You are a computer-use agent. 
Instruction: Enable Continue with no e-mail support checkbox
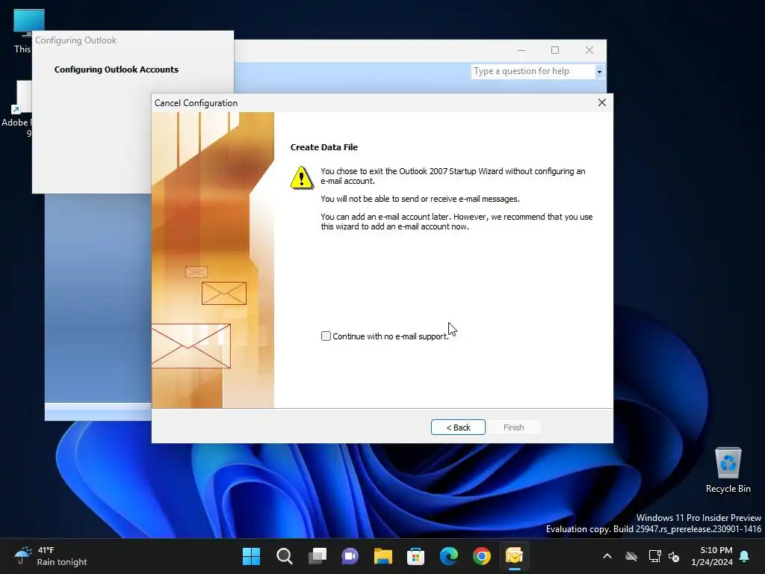click(x=326, y=336)
